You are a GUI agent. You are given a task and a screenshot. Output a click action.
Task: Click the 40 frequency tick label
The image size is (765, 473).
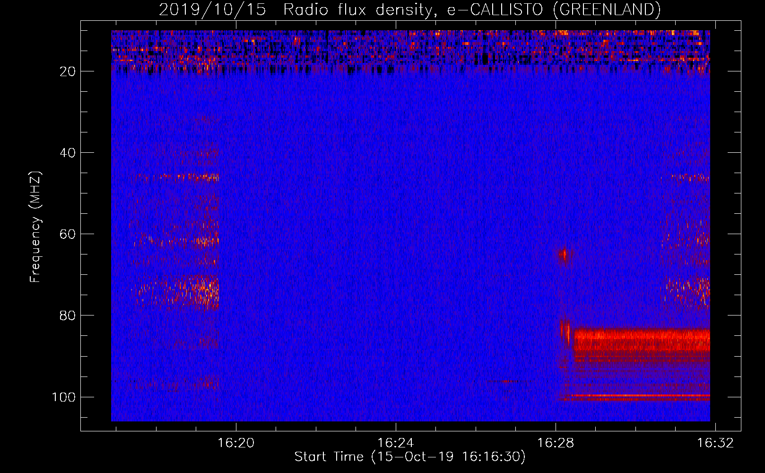pyautogui.click(x=68, y=153)
